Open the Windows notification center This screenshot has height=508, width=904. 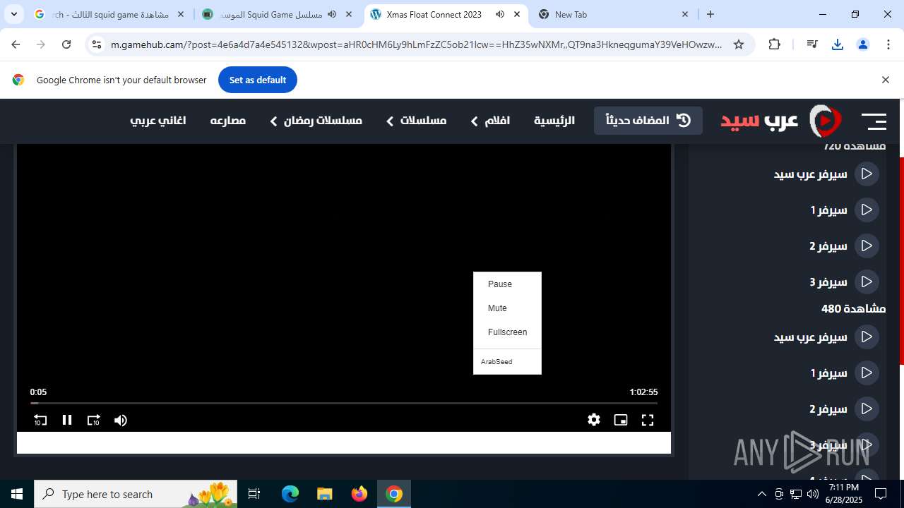tap(881, 494)
